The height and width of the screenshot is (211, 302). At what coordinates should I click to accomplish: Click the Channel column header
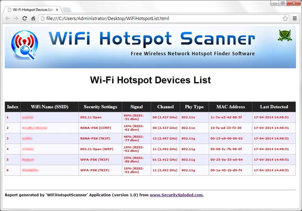(x=166, y=107)
